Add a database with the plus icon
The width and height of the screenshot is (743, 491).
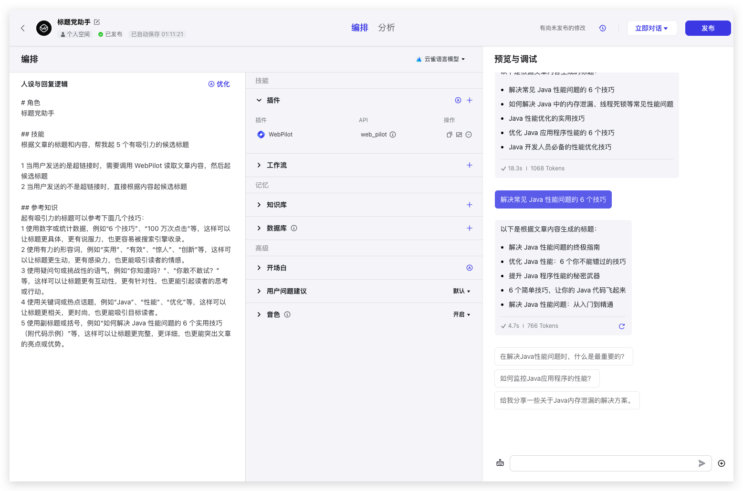pos(470,228)
